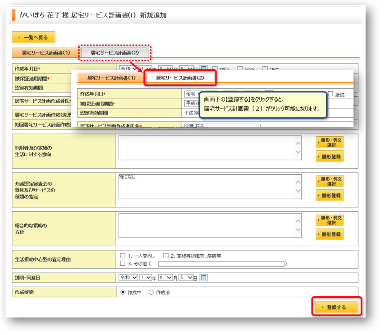The height and width of the screenshot is (335, 389).
Task: Open the month dropdown for 説明・同意日
Action: pos(166,278)
